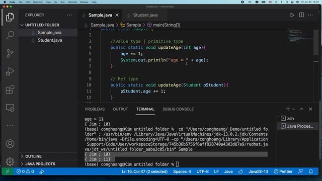Open the Terminal menu in menu bar
322x181 pixels.
click(72, 2)
